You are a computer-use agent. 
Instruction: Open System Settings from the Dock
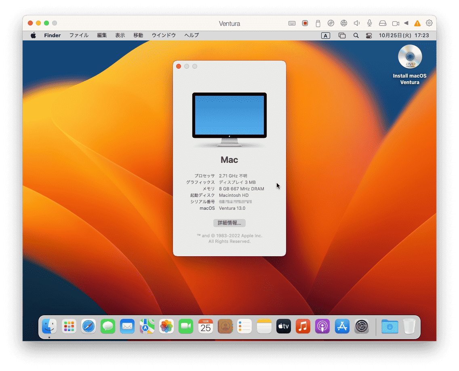coord(362,326)
